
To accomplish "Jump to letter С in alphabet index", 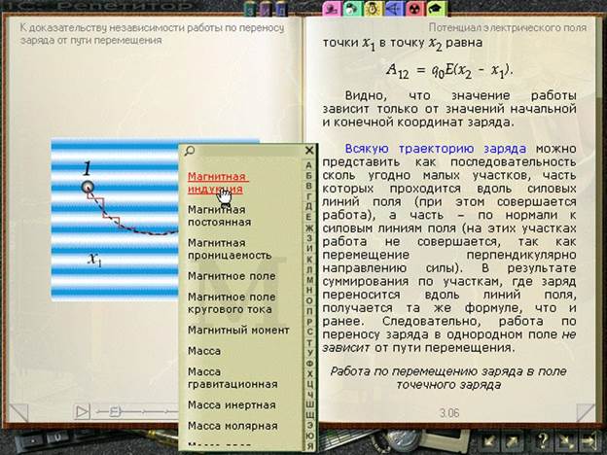I will (x=309, y=332).
